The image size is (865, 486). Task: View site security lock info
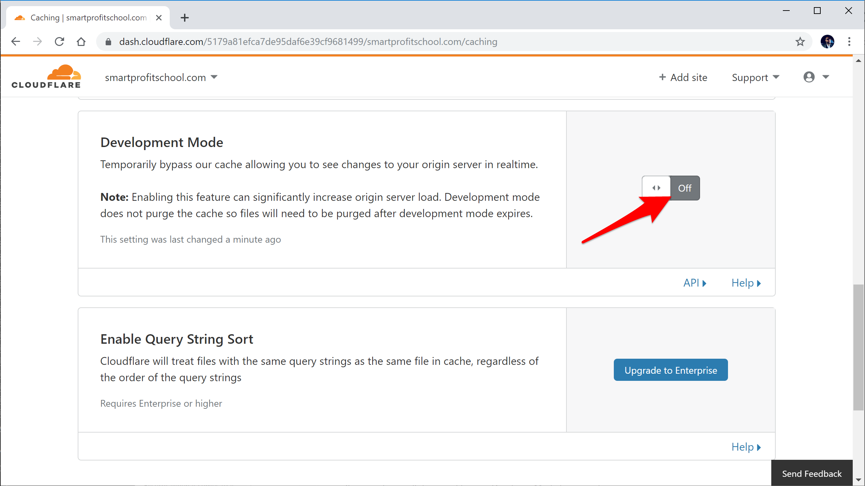[x=108, y=42]
